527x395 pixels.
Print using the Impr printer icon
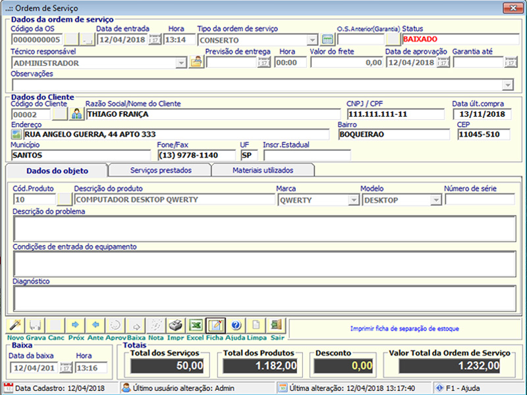point(175,325)
